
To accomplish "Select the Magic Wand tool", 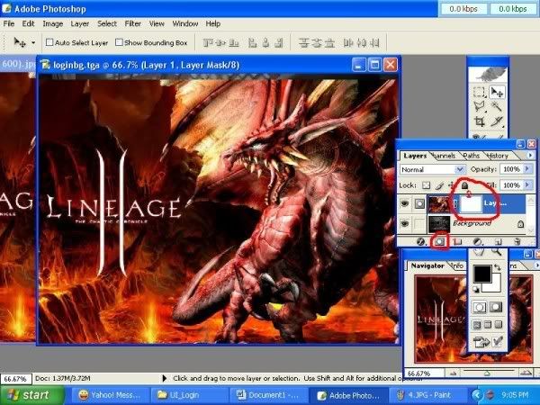I will tap(497, 106).
